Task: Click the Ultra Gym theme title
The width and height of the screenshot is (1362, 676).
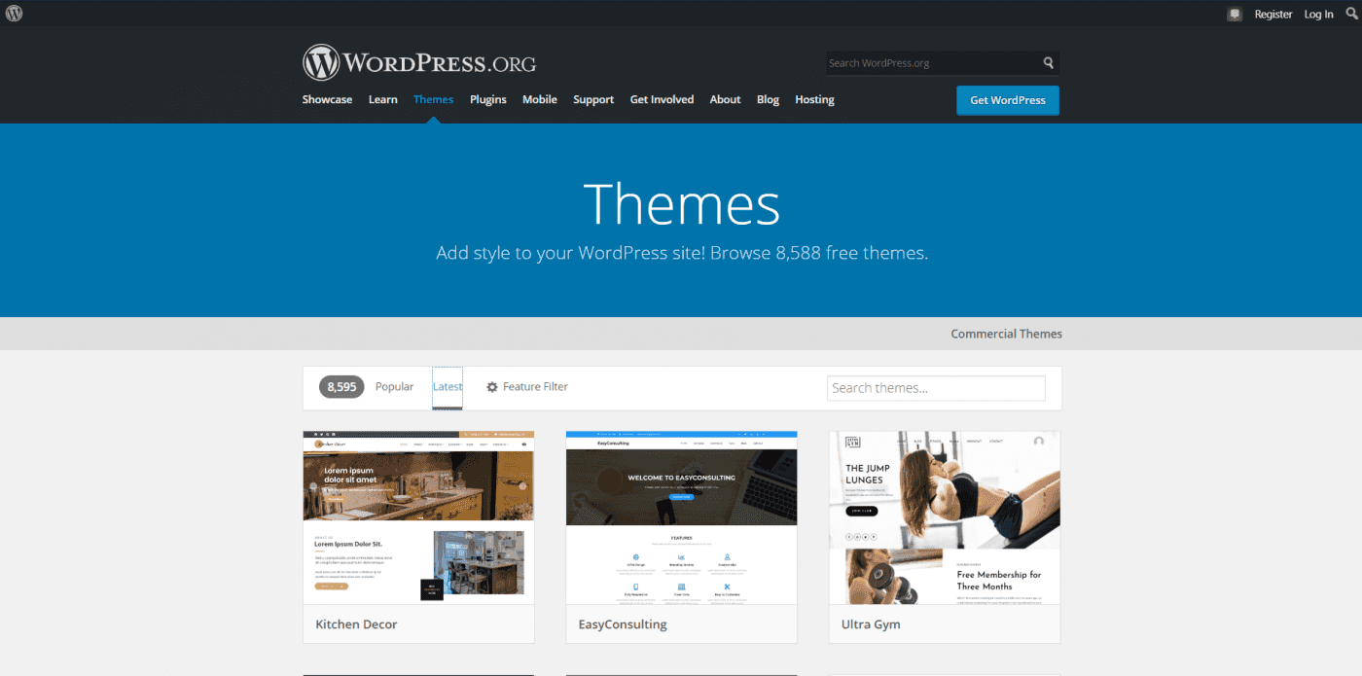Action: (871, 624)
